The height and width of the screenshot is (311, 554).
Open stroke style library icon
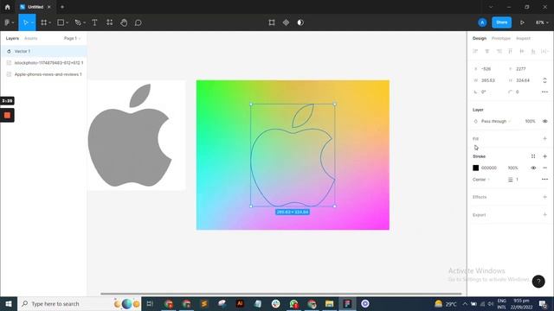pyautogui.click(x=533, y=156)
